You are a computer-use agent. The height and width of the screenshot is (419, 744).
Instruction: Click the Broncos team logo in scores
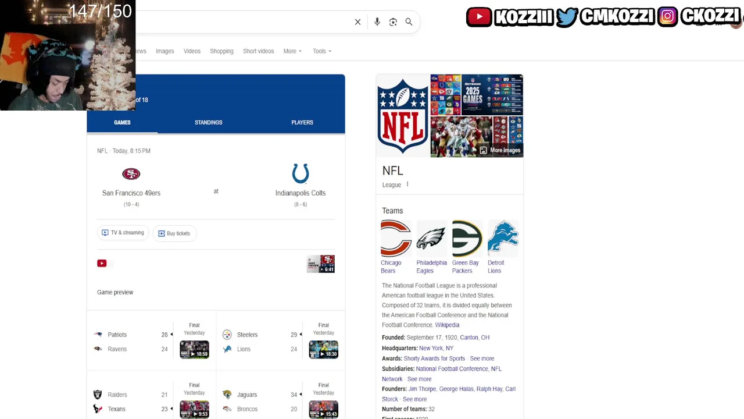tap(227, 409)
